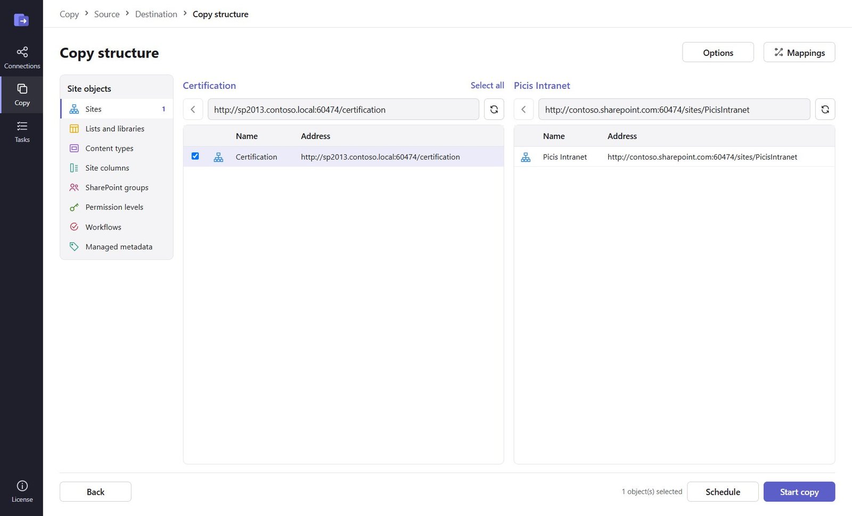Click the source Name column header
Viewport: 852px width, 516px height.
pos(247,136)
